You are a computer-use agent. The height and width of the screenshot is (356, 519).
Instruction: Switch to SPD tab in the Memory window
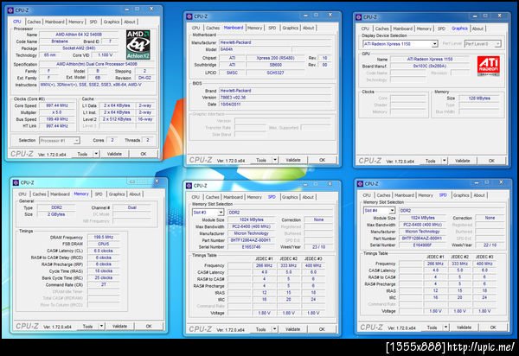click(99, 194)
